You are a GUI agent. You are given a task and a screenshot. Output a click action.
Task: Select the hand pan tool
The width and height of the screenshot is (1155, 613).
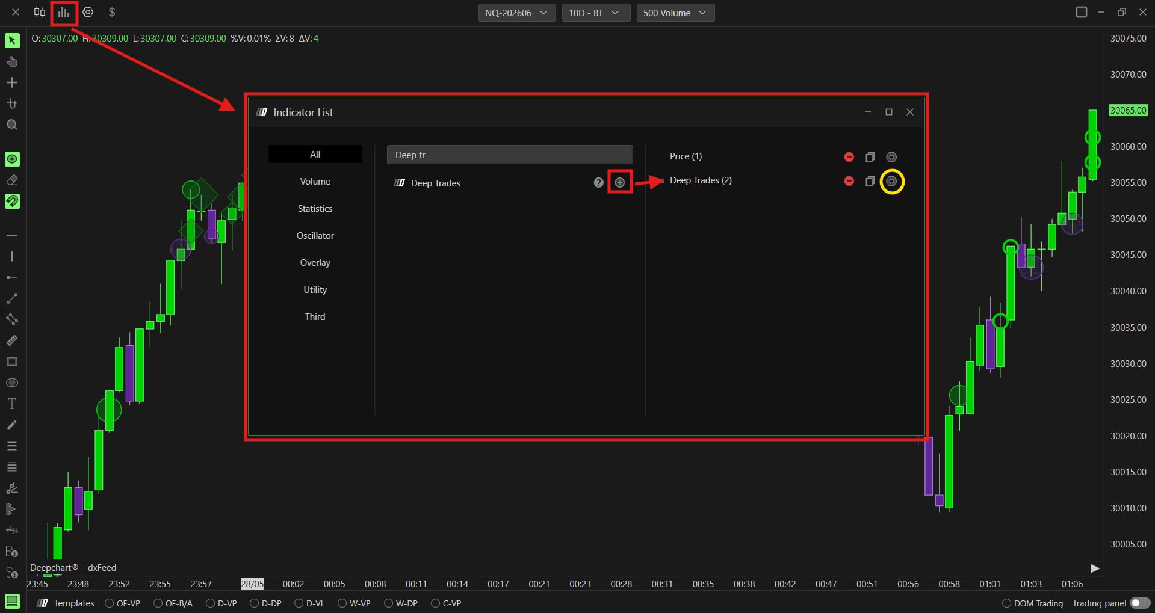12,61
